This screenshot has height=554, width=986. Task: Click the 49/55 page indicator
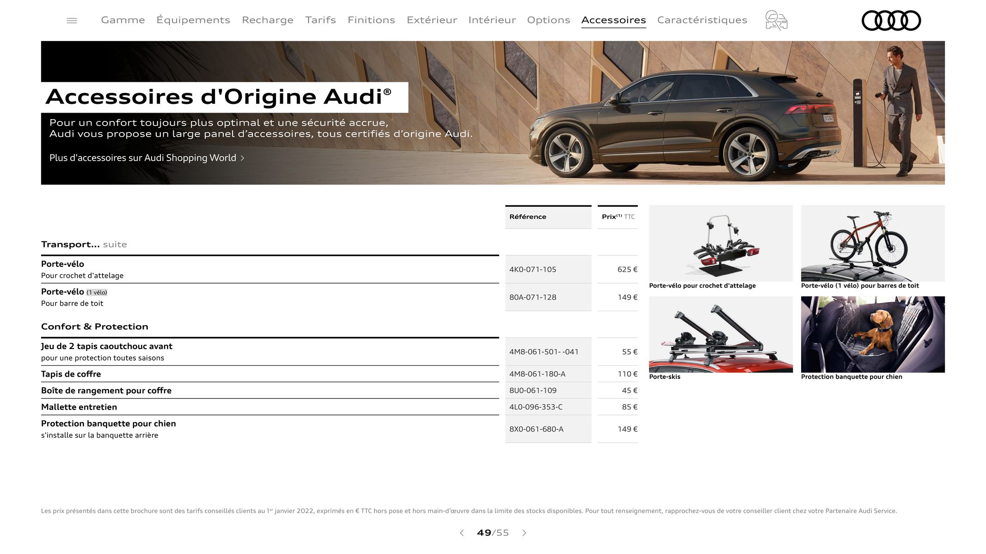click(493, 533)
